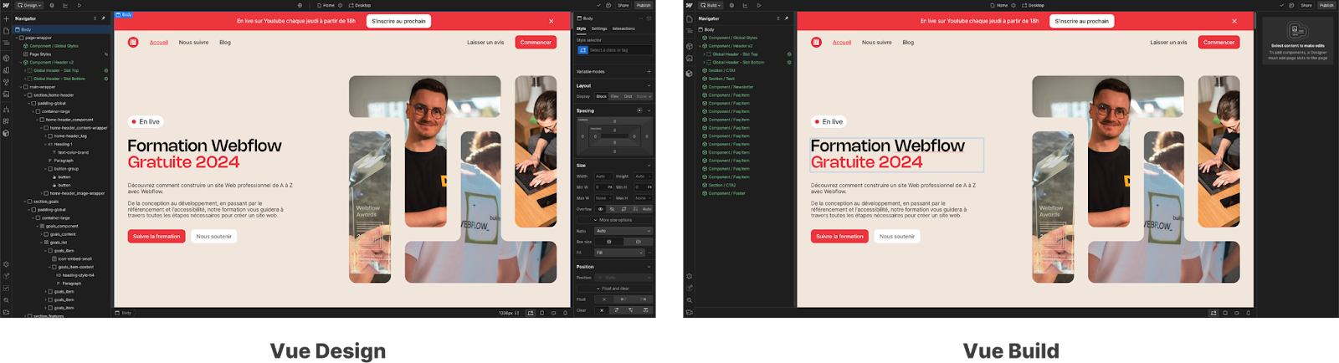This screenshot has height=363, width=1339.
Task: Collapse the Size section in Style panel
Action: pos(649,166)
